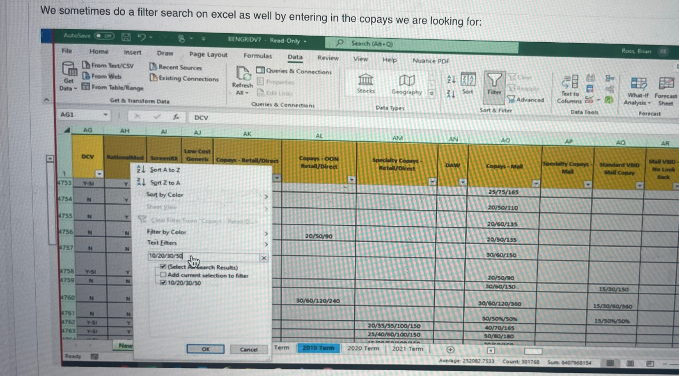Viewport: 679px width, 376px height.
Task: Switch to the Home ribbon tab
Action: [99, 51]
